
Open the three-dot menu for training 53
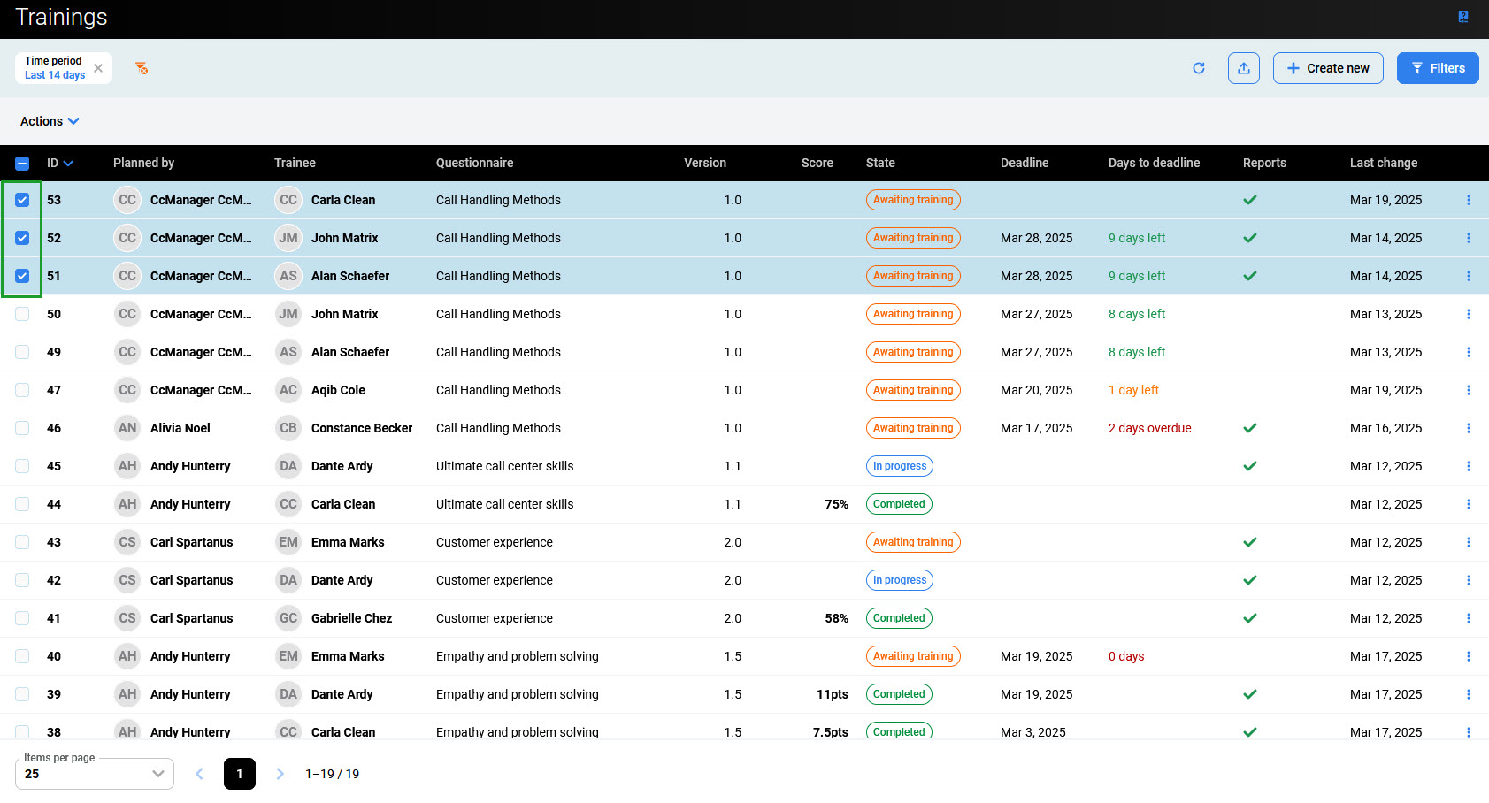click(x=1468, y=200)
